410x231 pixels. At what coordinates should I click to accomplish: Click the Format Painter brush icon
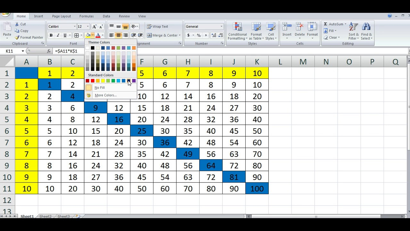(17, 38)
